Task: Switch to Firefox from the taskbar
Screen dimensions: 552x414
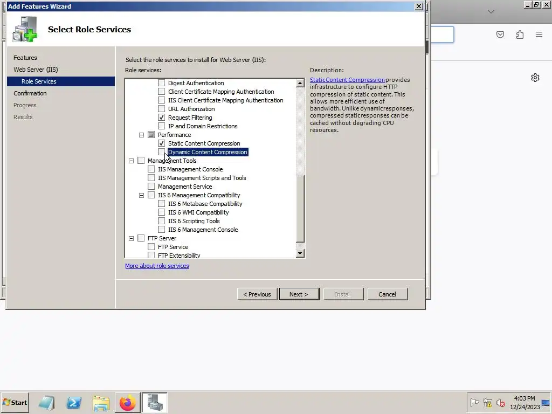Action: pos(127,402)
